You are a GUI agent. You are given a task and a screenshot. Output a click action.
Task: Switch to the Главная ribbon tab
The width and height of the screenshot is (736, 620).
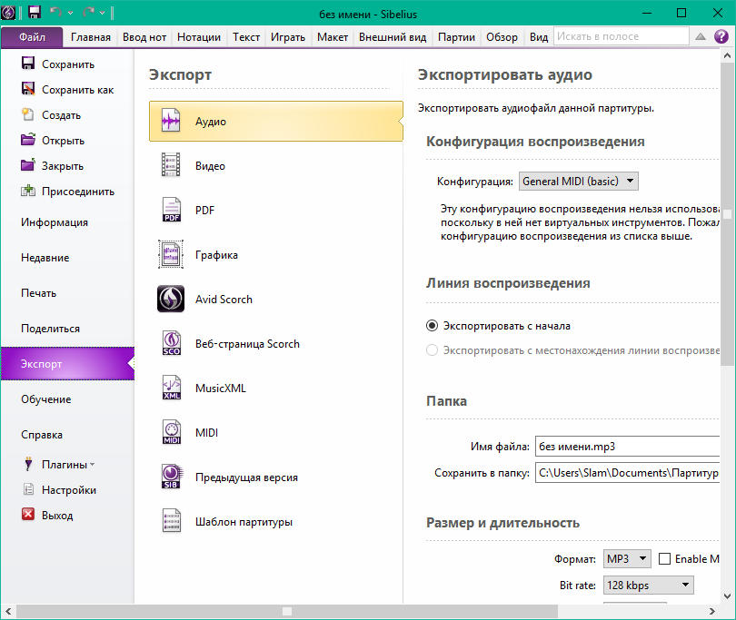click(x=91, y=37)
